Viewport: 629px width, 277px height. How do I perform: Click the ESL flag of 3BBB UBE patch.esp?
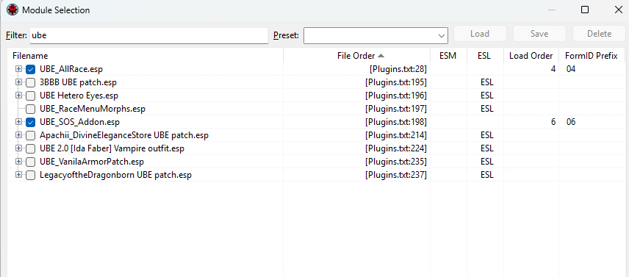tap(486, 82)
